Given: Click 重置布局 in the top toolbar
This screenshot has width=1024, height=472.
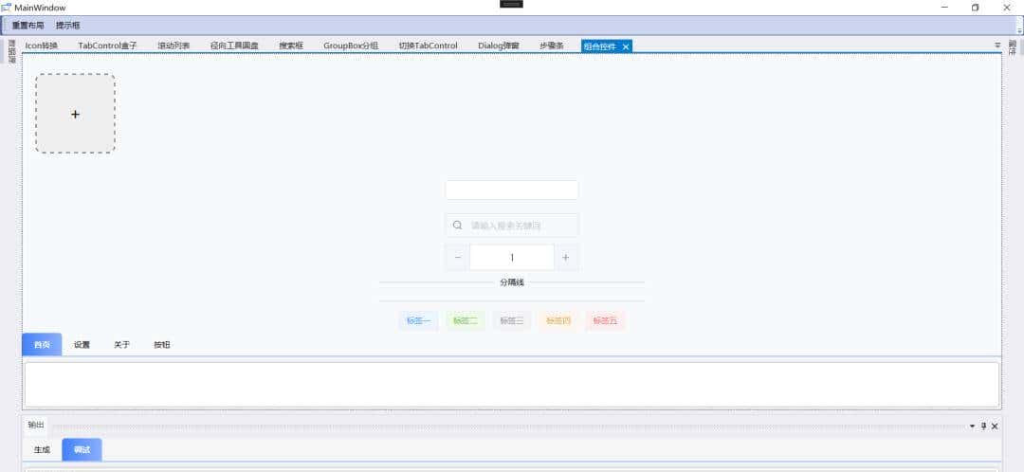Looking at the screenshot, I should 28,26.
